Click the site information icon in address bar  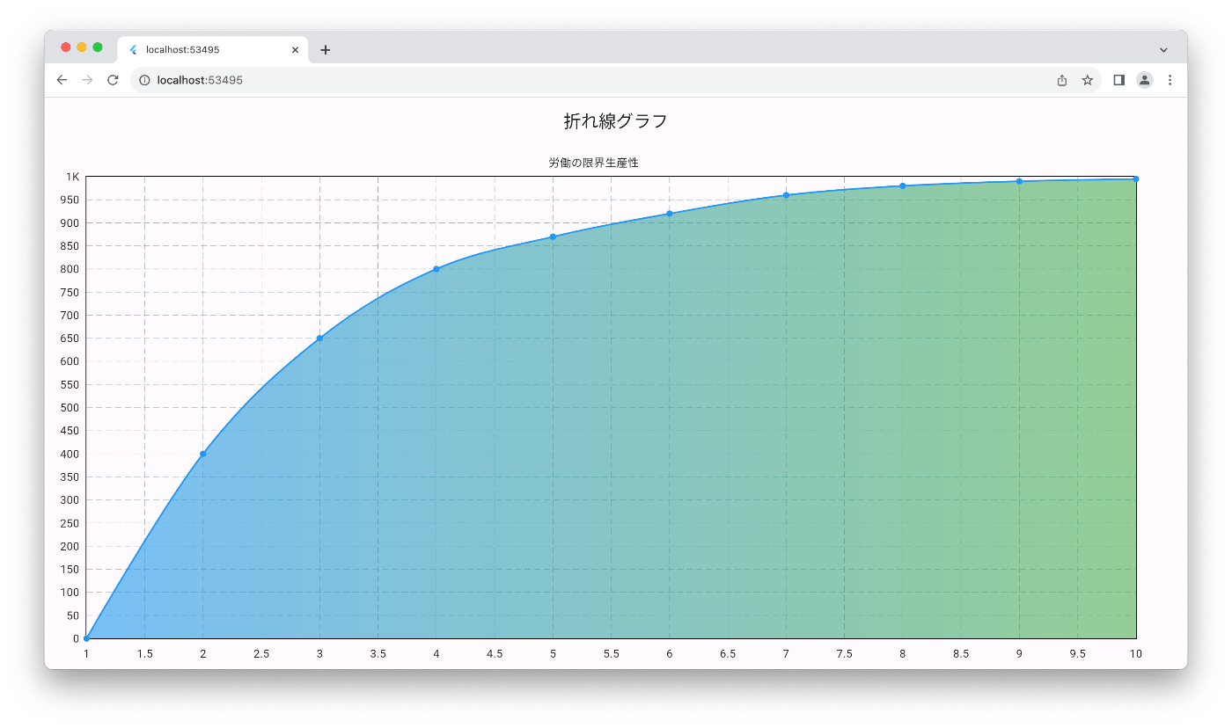pos(145,80)
